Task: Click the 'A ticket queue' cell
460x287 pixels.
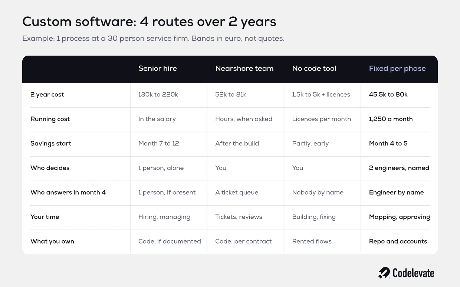Action: coord(237,192)
